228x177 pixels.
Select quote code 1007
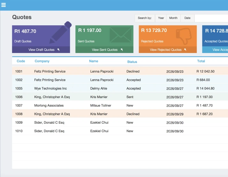(19, 105)
